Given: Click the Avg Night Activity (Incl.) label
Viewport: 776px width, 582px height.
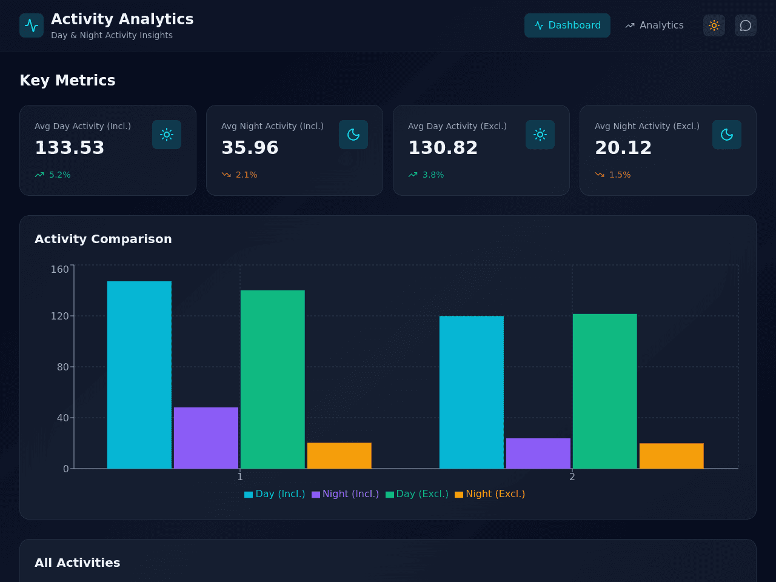Looking at the screenshot, I should [272, 126].
